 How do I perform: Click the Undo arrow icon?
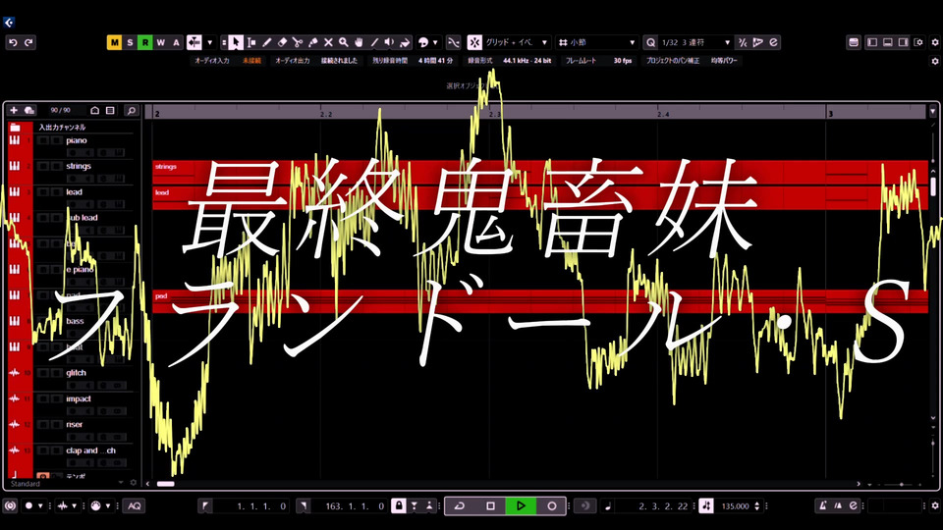pyautogui.click(x=13, y=42)
